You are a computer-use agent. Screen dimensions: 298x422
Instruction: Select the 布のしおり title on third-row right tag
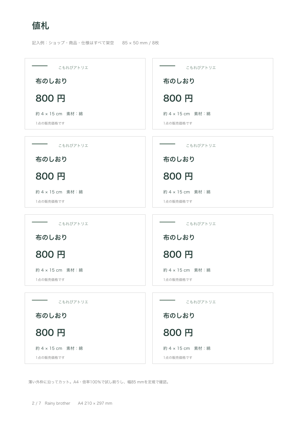pos(179,237)
